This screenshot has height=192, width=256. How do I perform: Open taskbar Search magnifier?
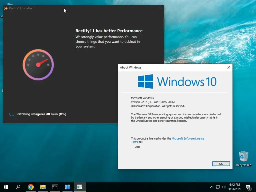[18, 187]
